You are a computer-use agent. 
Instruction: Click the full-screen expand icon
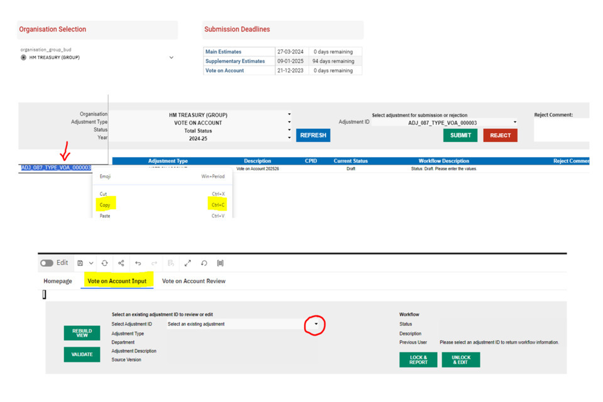click(x=187, y=263)
